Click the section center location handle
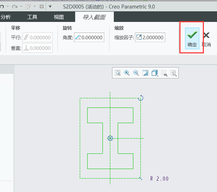 pos(110,138)
